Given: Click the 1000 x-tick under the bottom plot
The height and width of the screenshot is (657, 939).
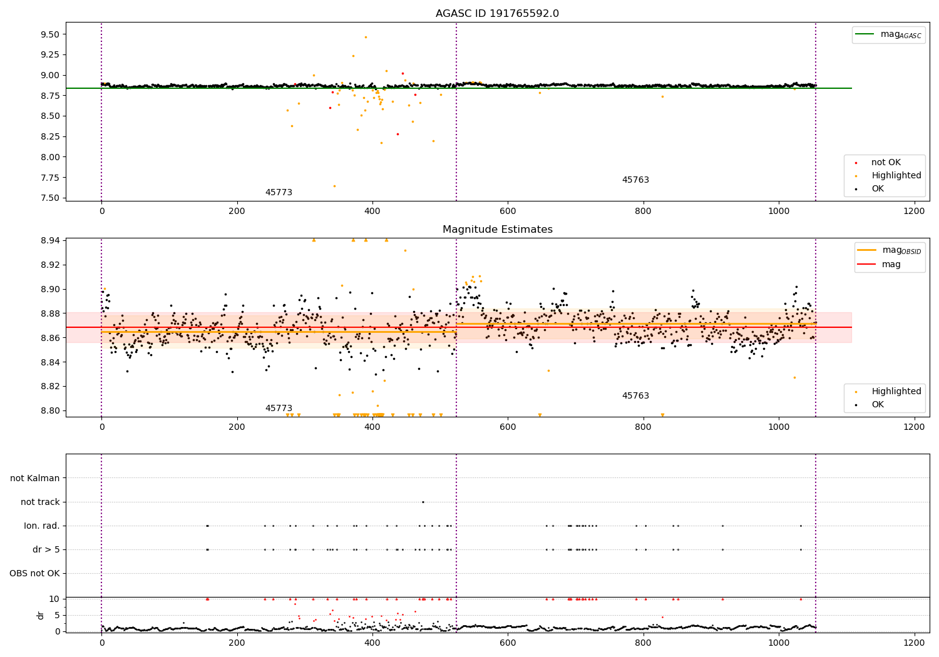Looking at the screenshot, I should 779,643.
